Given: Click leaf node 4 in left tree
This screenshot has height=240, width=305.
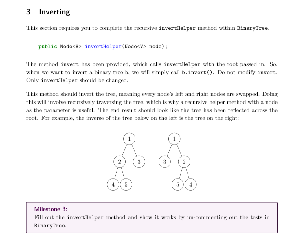Looking at the screenshot, I should pyautogui.click(x=113, y=184).
